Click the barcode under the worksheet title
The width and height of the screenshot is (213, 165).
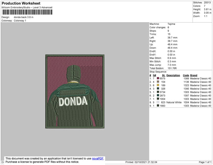pos(27,12)
